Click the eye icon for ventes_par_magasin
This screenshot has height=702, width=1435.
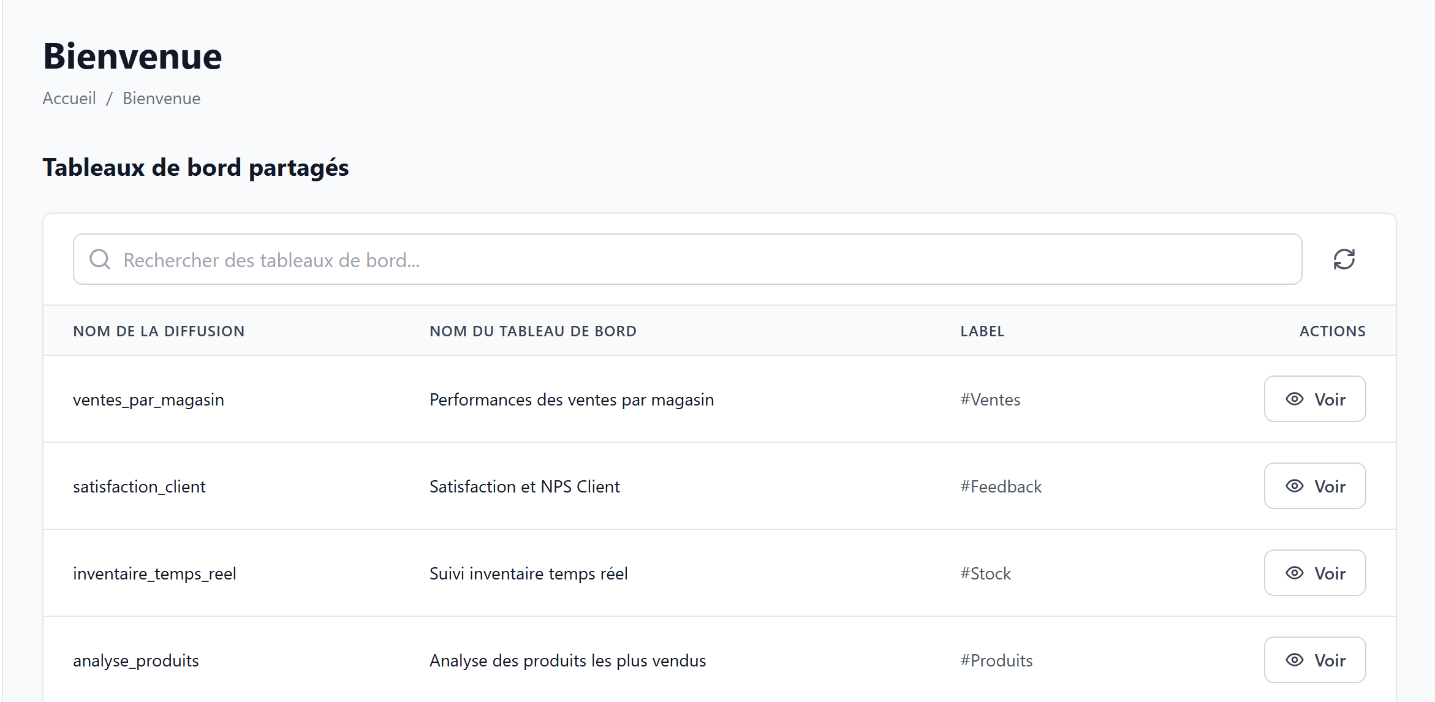[1294, 399]
